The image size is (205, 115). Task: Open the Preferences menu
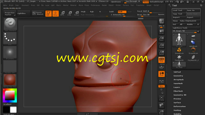click(x=95, y=5)
